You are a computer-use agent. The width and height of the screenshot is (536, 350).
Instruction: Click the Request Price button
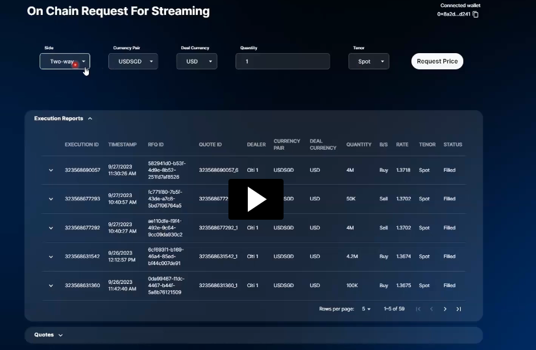point(437,61)
